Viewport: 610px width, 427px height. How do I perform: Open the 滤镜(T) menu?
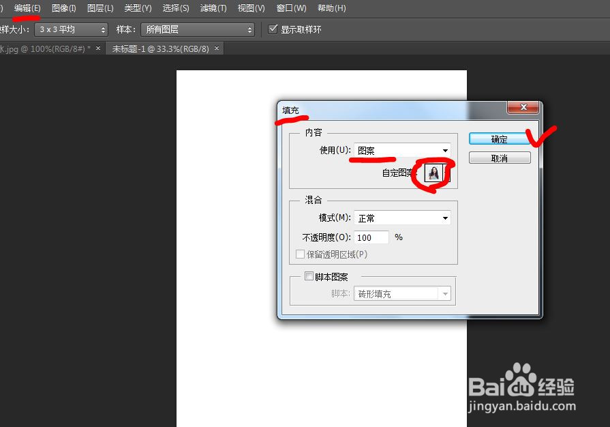pyautogui.click(x=212, y=8)
